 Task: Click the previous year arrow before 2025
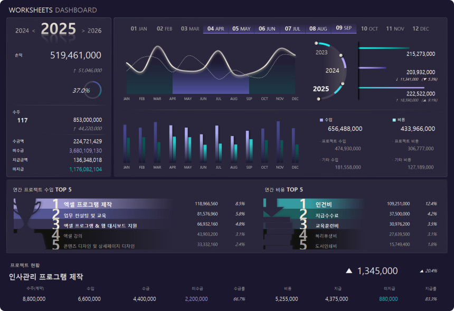coord(34,31)
